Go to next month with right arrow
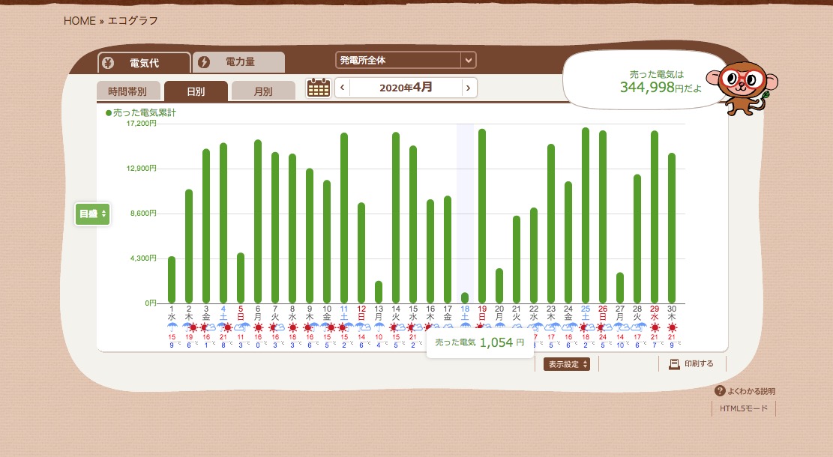Screen dimensions: 833x457 [x=468, y=88]
